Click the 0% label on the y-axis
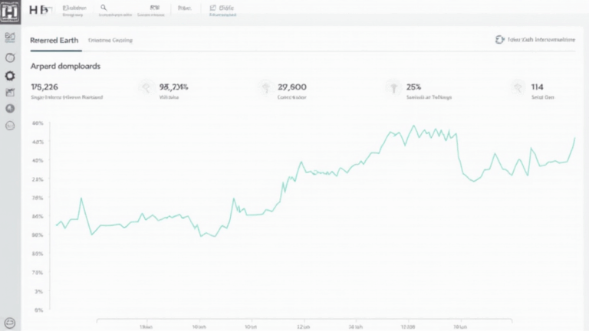The image size is (589, 331). pyautogui.click(x=38, y=310)
